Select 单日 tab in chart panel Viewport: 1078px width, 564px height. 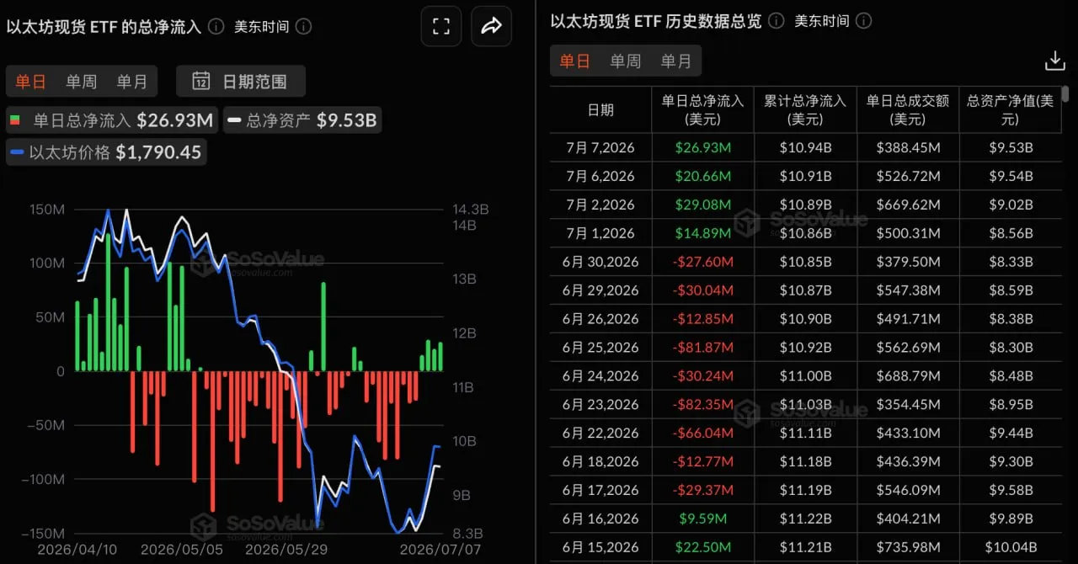click(31, 82)
